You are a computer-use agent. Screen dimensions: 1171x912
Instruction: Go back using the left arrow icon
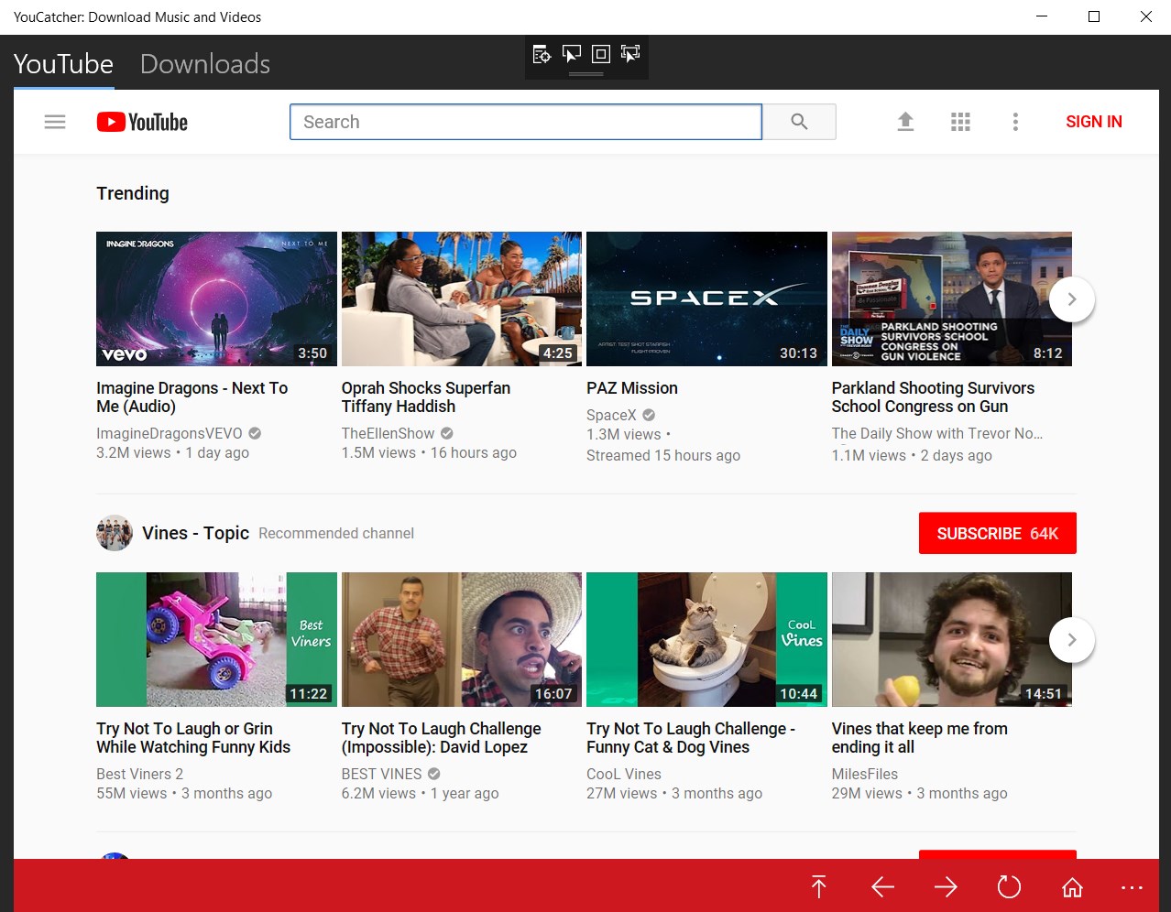[881, 886]
